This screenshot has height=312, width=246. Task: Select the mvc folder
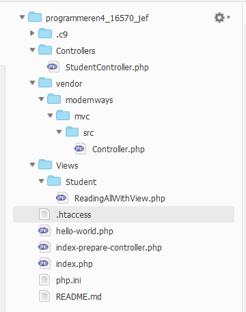pyautogui.click(x=82, y=117)
